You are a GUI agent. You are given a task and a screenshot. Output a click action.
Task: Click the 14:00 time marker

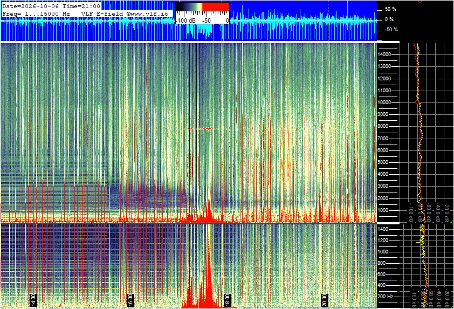coord(33,300)
